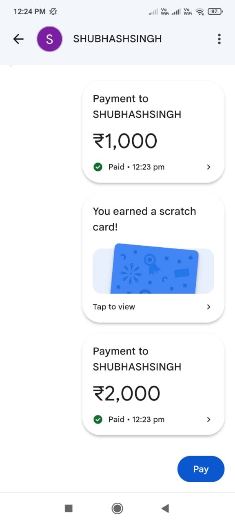Viewport: 235px width, 524px height.
Task: Tap green check on ₹1,000 payment
Action: coord(98,167)
